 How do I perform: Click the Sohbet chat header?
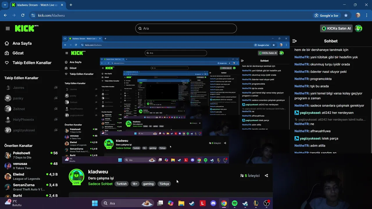[331, 41]
